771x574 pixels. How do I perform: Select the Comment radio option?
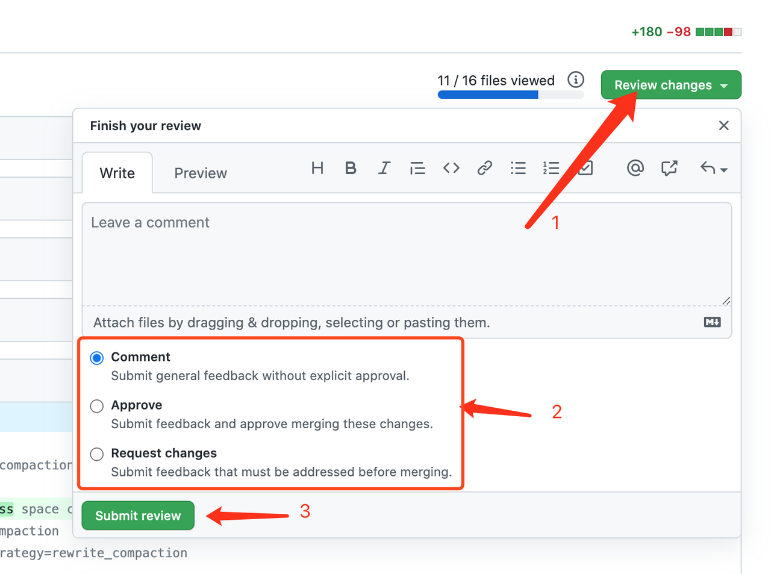[x=97, y=358]
